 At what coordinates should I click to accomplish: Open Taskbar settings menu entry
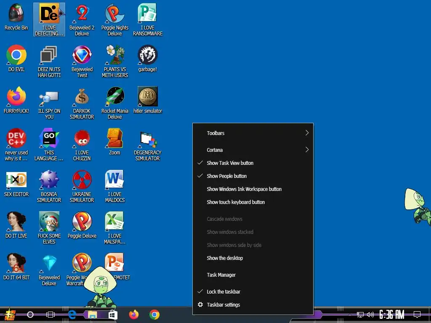click(253, 305)
